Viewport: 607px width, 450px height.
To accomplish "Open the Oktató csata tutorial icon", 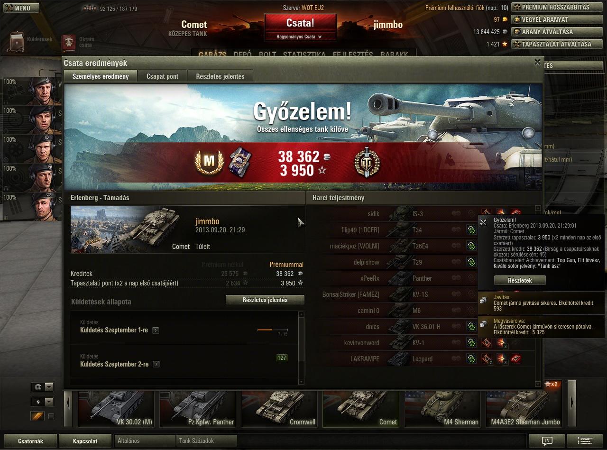I will point(69,43).
